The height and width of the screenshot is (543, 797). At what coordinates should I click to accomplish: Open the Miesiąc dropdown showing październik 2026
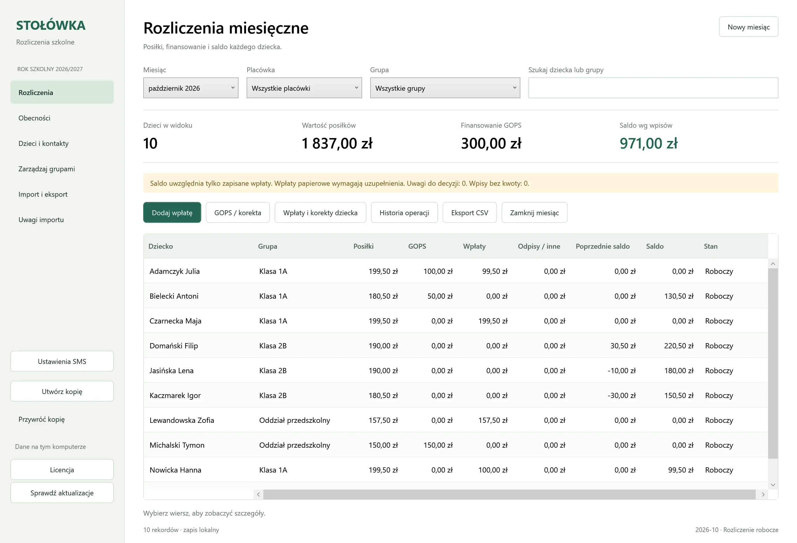pyautogui.click(x=191, y=88)
